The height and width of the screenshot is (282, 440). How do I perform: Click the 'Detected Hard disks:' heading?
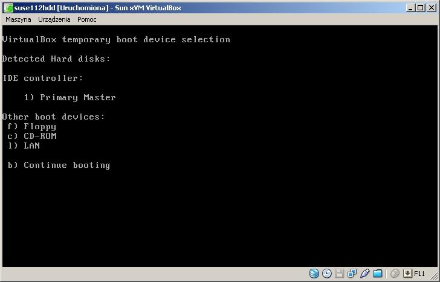56,59
